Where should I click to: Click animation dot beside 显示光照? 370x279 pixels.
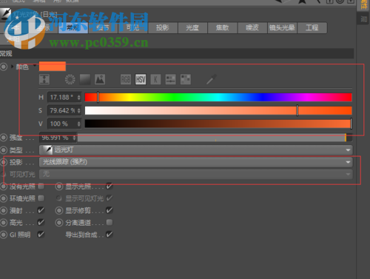pyautogui.click(x=59, y=186)
